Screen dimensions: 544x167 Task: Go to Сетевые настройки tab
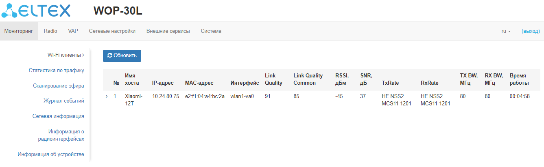112,31
